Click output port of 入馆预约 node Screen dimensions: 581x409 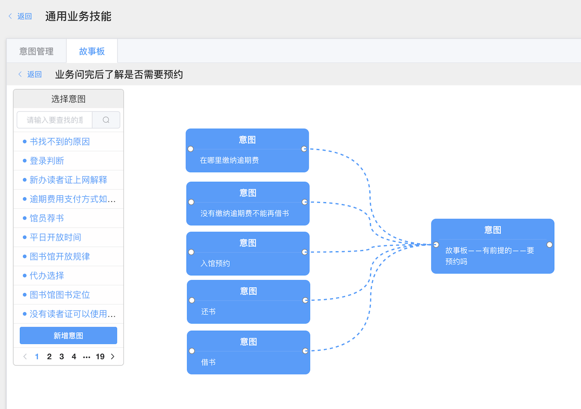click(x=305, y=252)
